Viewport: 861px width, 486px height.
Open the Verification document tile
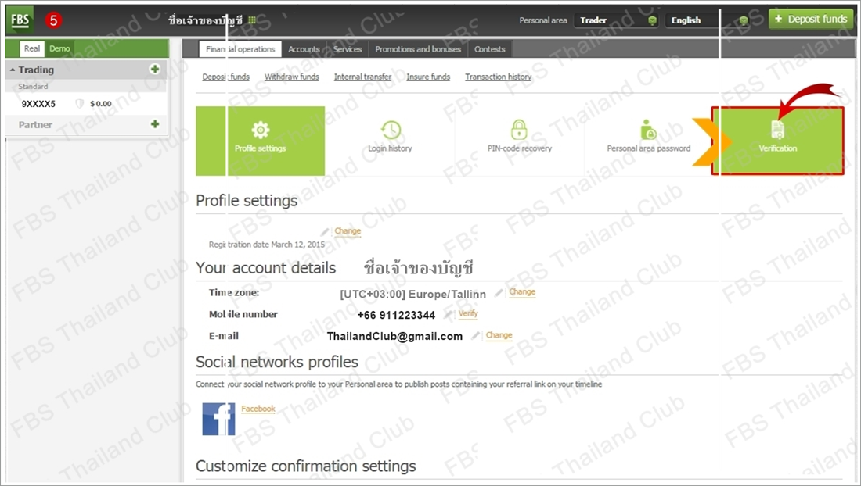tap(777, 141)
